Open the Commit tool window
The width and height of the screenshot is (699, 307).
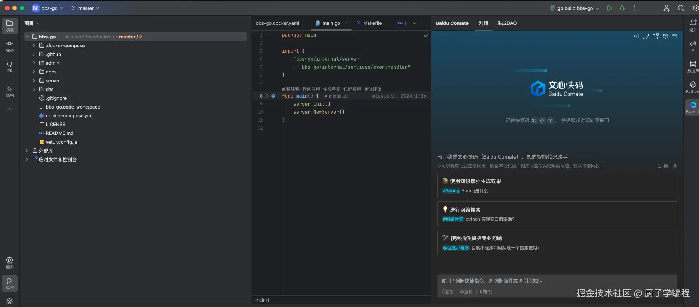tap(10, 46)
